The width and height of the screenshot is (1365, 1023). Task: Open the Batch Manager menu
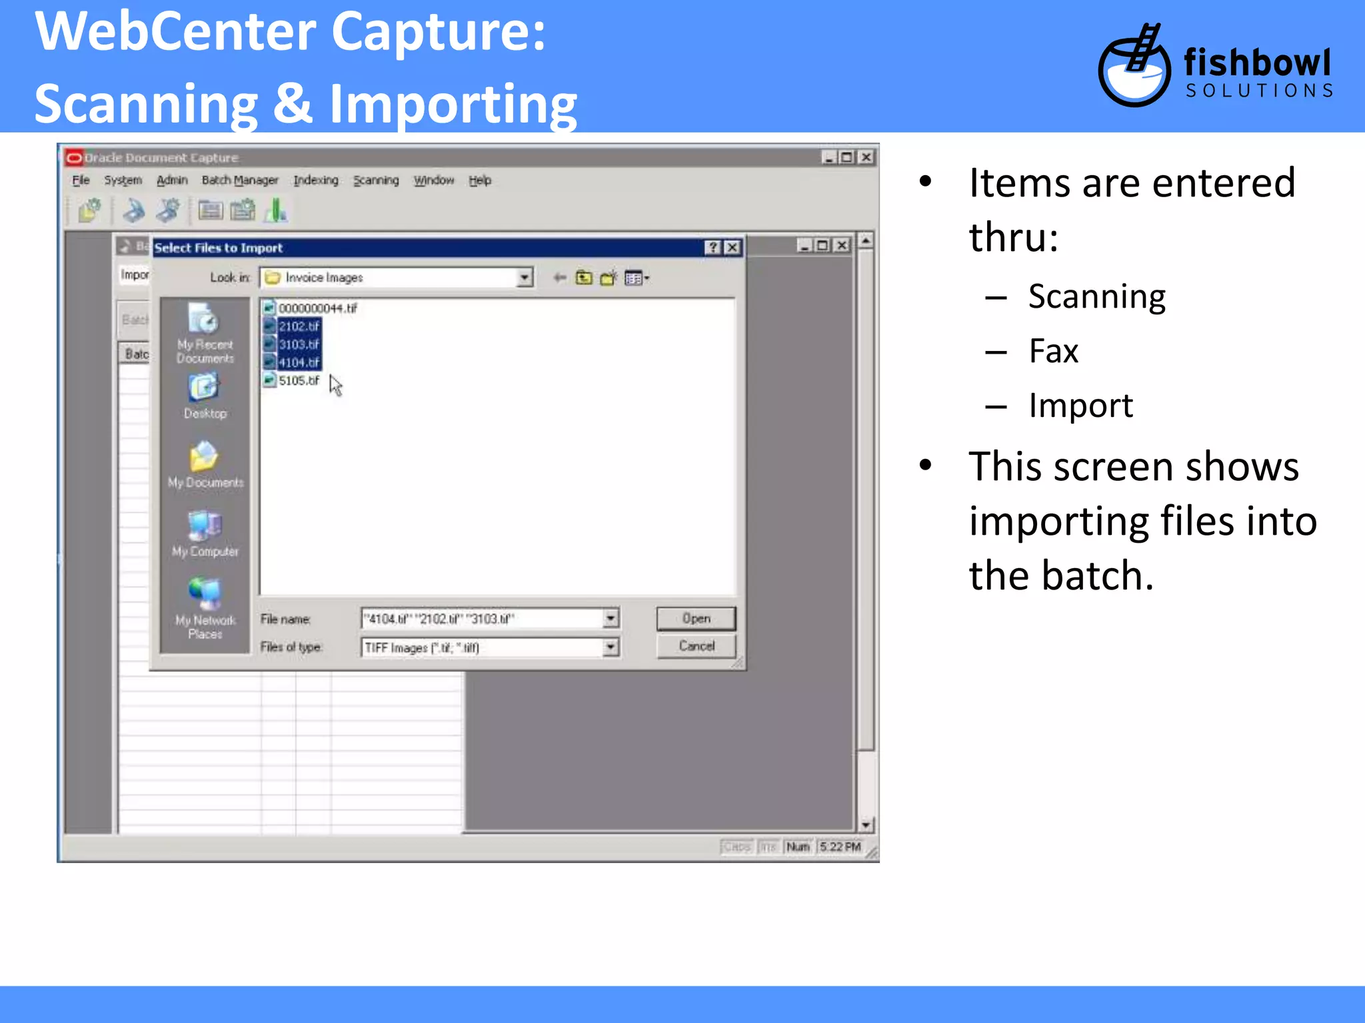coord(240,180)
